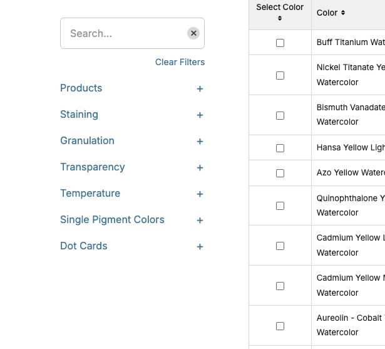Open Single Pigment Colors plus expander

200,221
